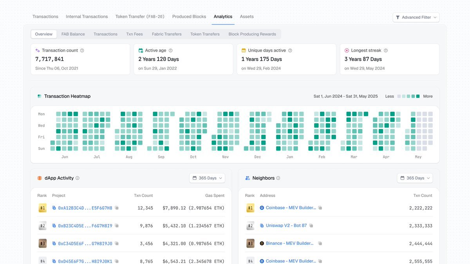Screen dimensions: 470x264
Task: Open the Advanced Filter dropdown
Action: coord(416,17)
